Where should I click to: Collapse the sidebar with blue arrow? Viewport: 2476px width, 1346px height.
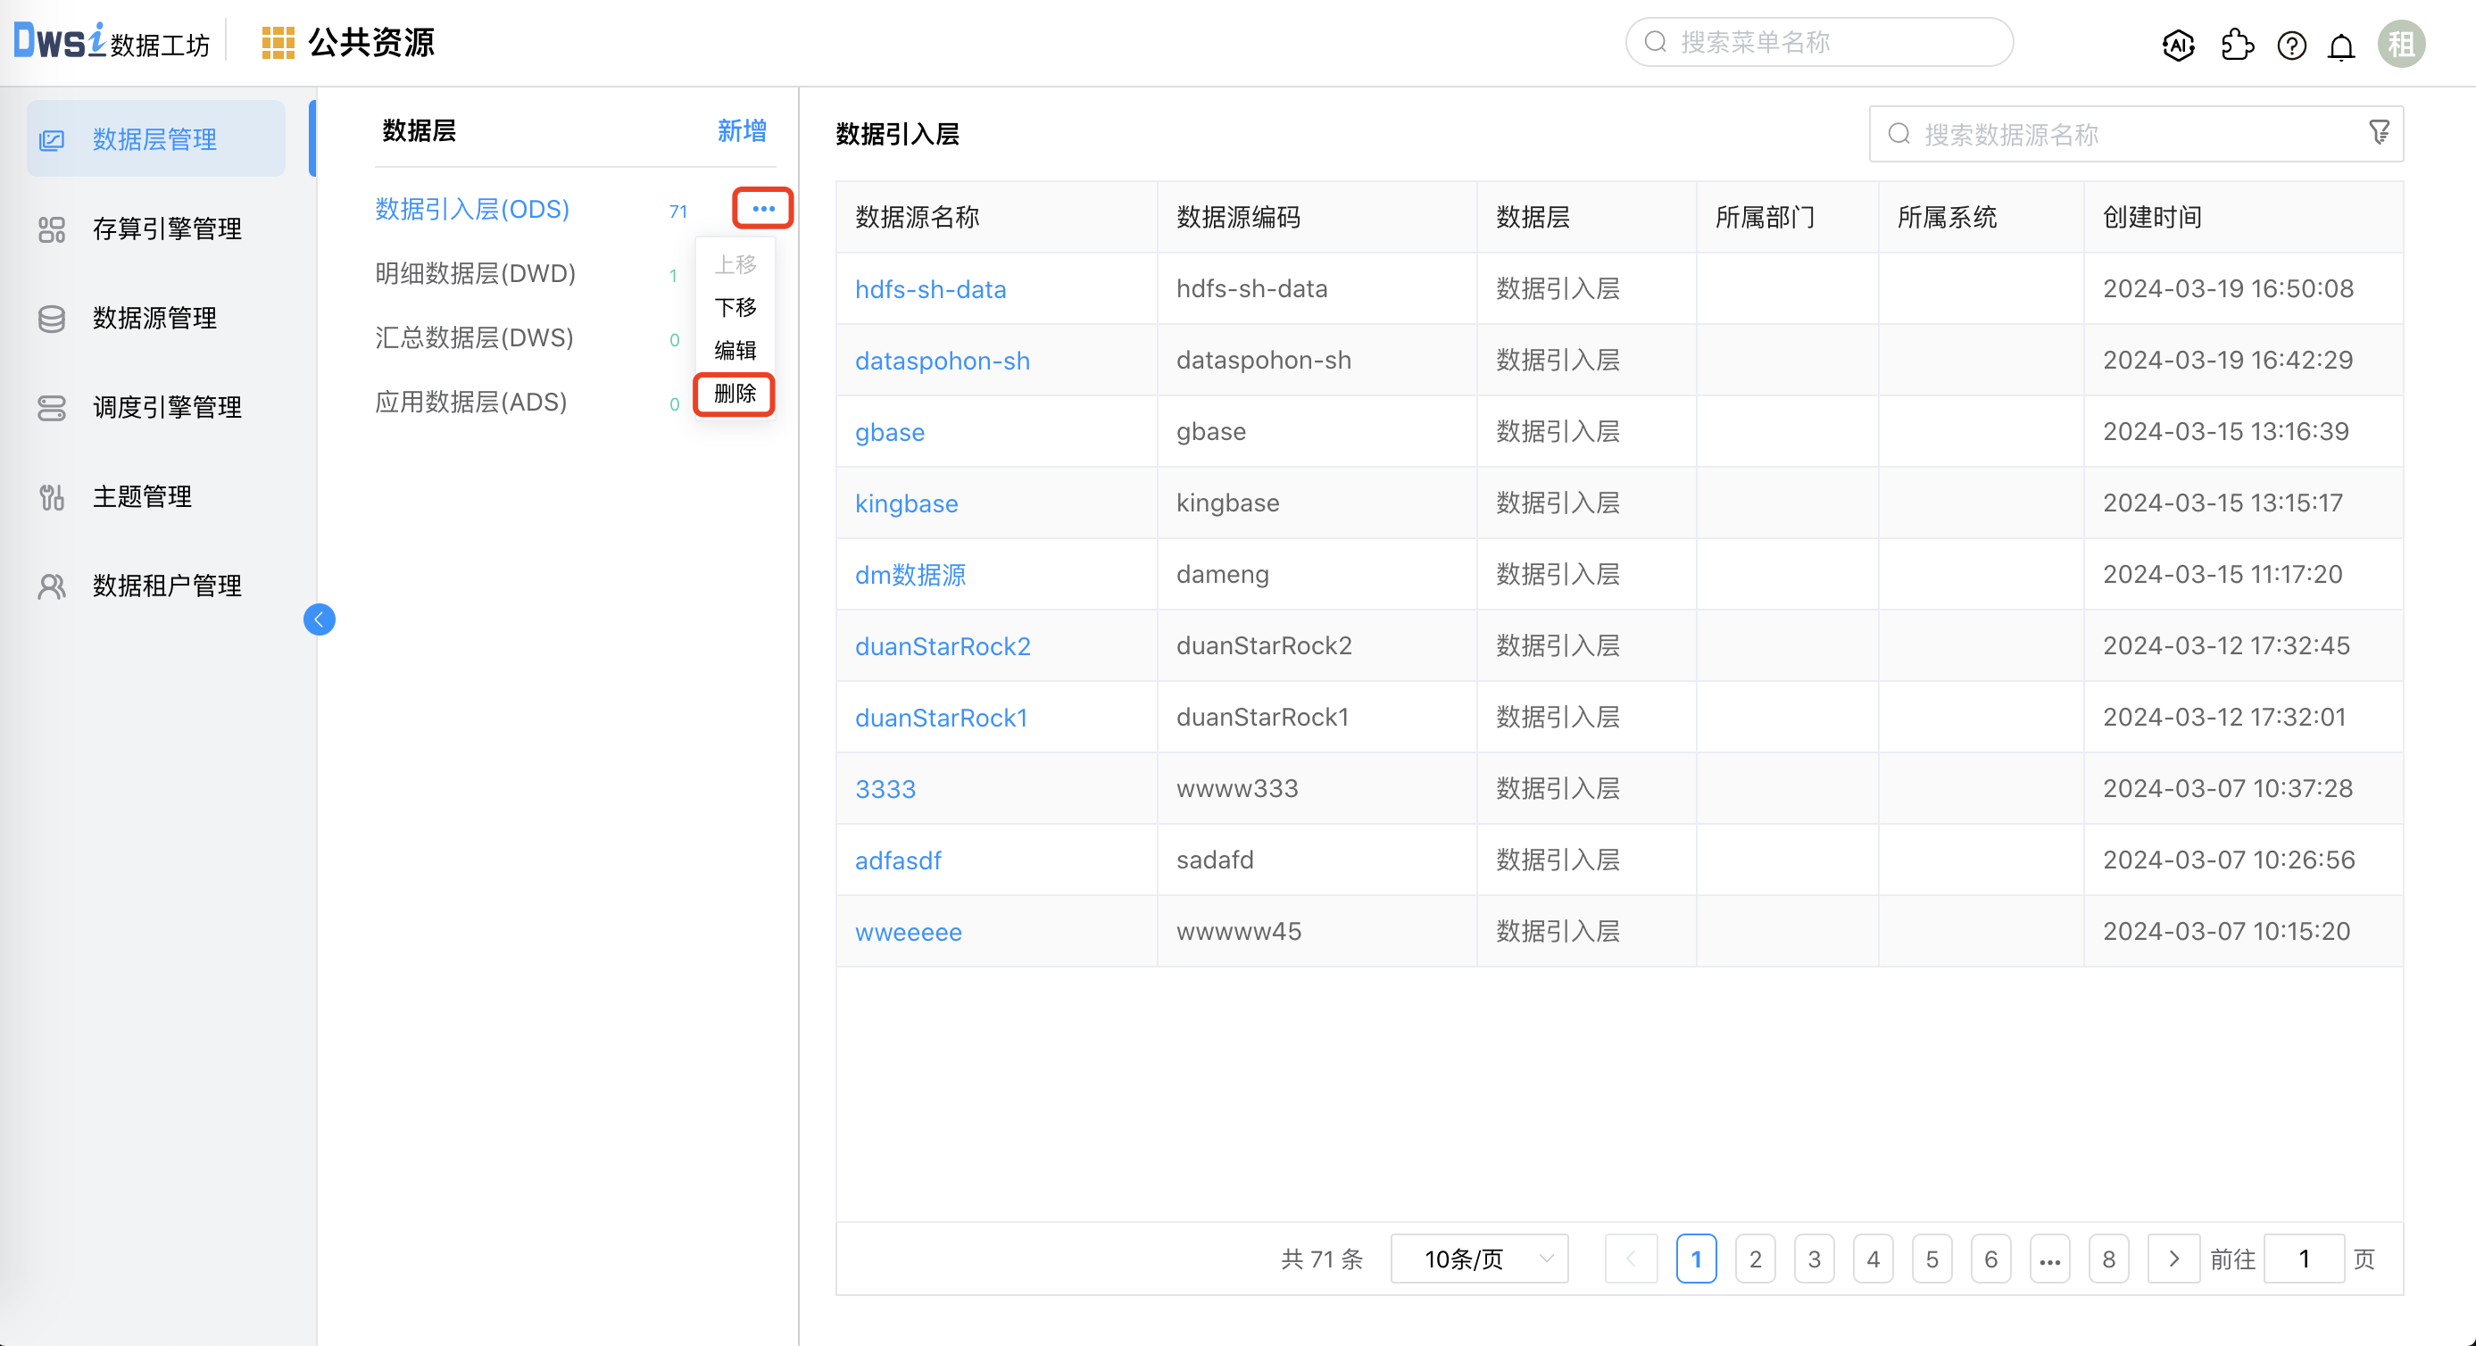coord(320,619)
